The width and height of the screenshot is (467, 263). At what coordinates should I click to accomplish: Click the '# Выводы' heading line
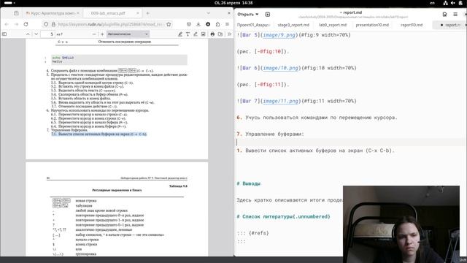coord(248,183)
